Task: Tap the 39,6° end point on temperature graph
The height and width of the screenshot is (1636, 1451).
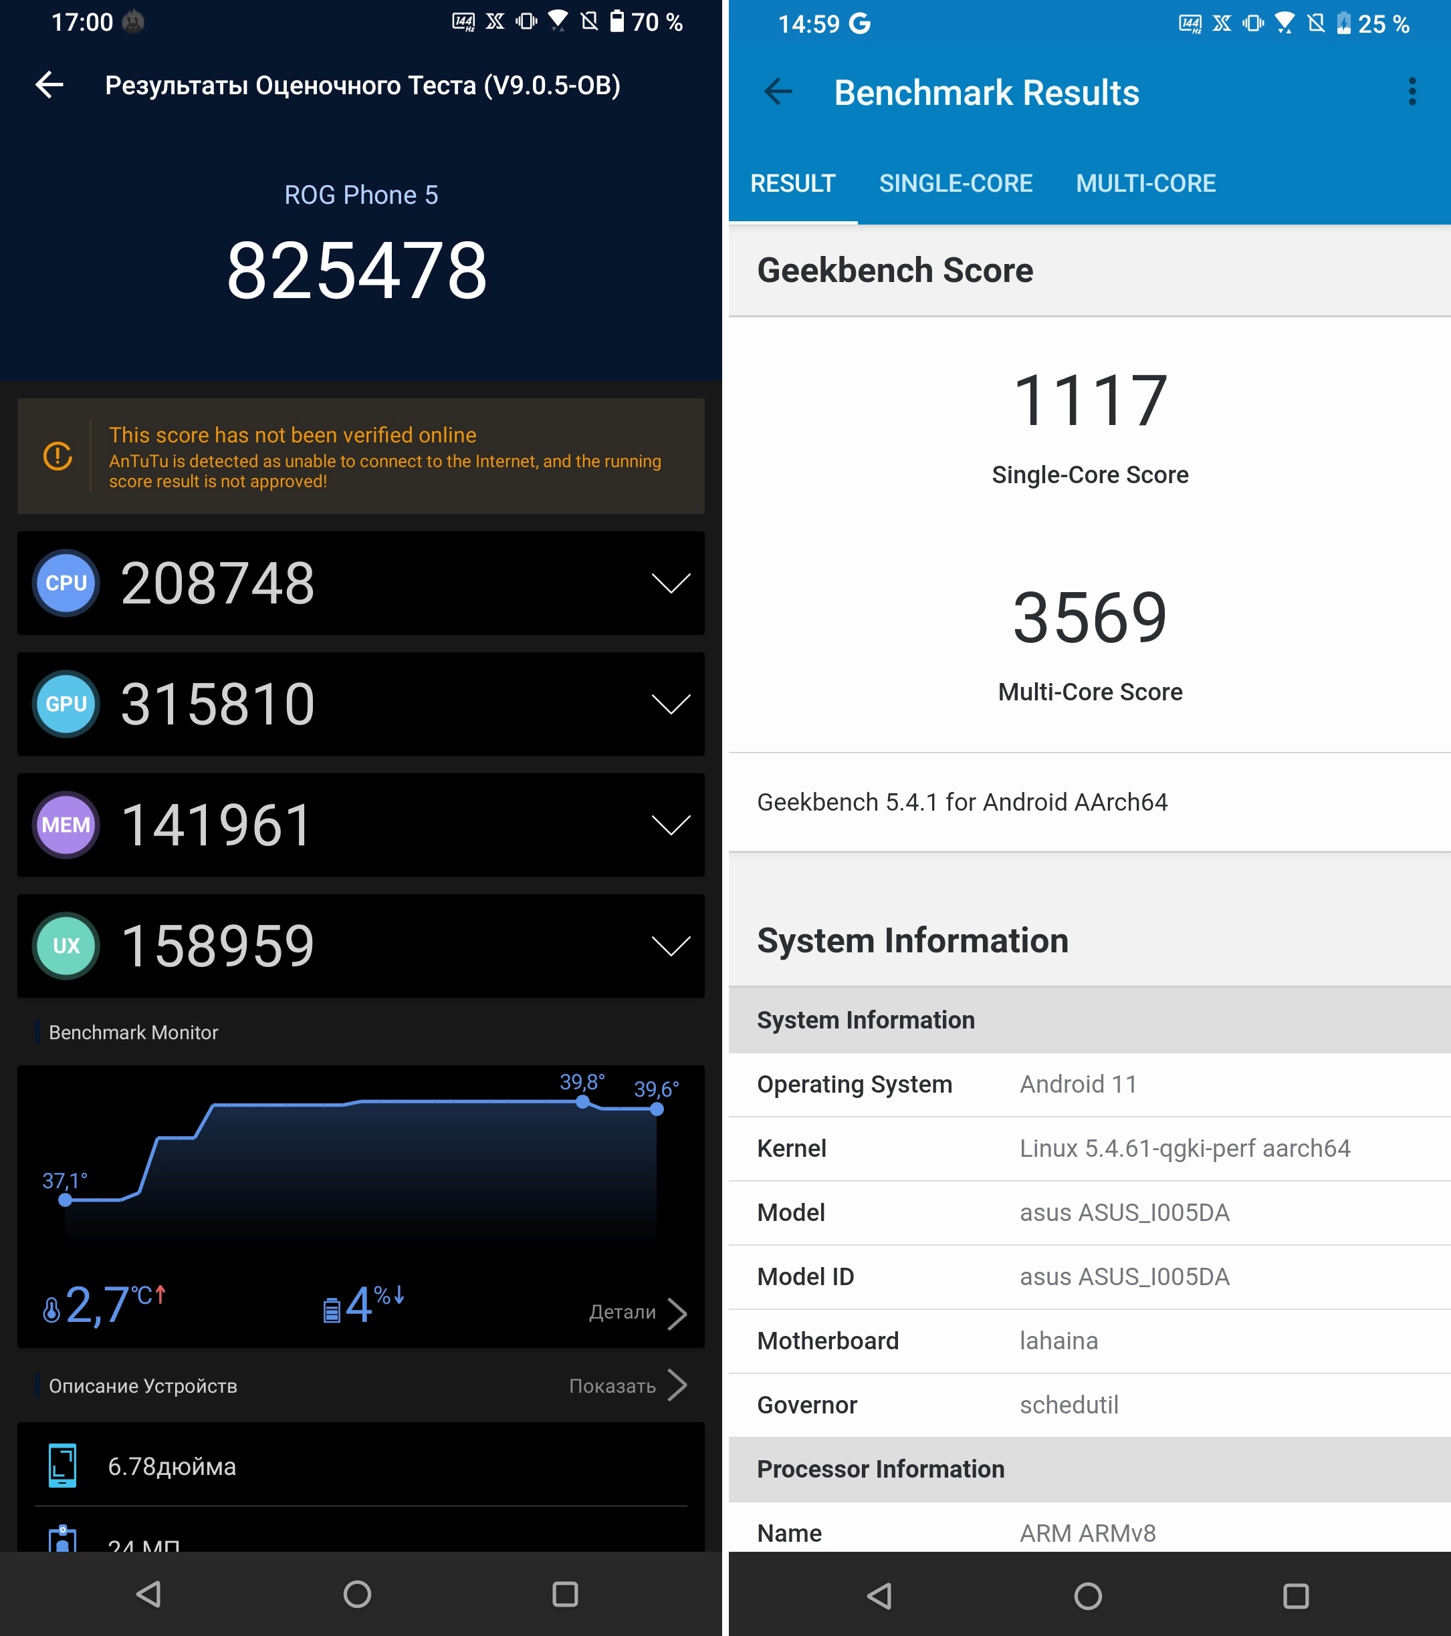Action: pos(657,1109)
